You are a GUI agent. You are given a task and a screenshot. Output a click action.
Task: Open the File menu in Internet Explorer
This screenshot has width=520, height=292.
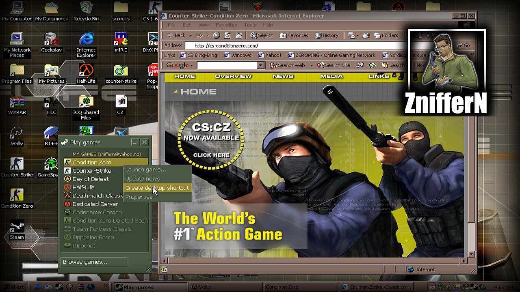pos(172,25)
